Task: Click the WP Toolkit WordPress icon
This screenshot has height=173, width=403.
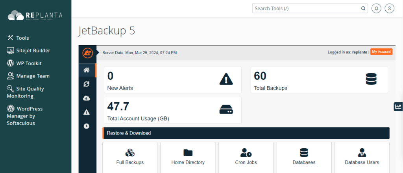Action: [x=10, y=63]
